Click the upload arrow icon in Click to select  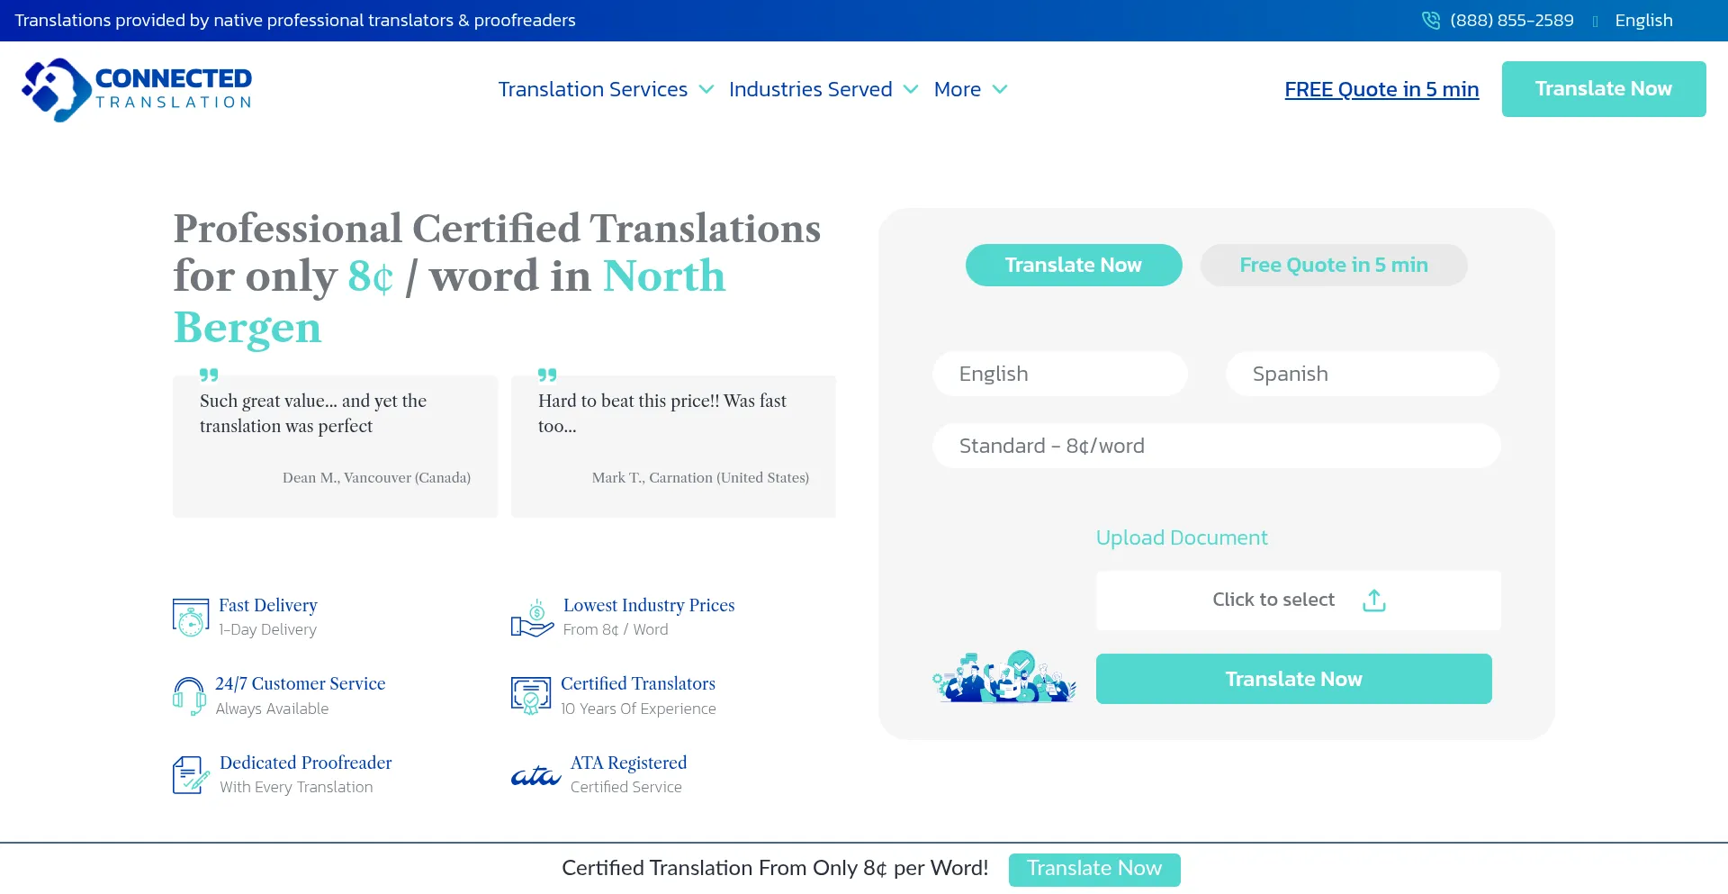[x=1373, y=600]
